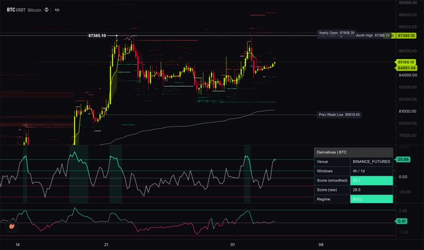
Task: Open the BTC USDT symbol selector
Action: [x=16, y=10]
